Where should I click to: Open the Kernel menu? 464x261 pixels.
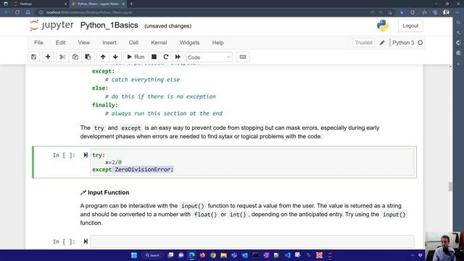click(159, 43)
